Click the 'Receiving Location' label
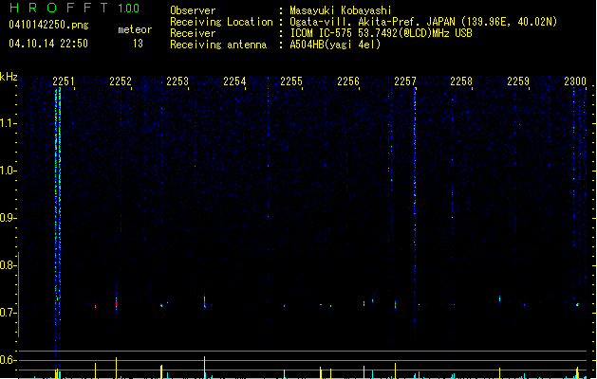Screen dimensions: 597x379 click(221, 22)
